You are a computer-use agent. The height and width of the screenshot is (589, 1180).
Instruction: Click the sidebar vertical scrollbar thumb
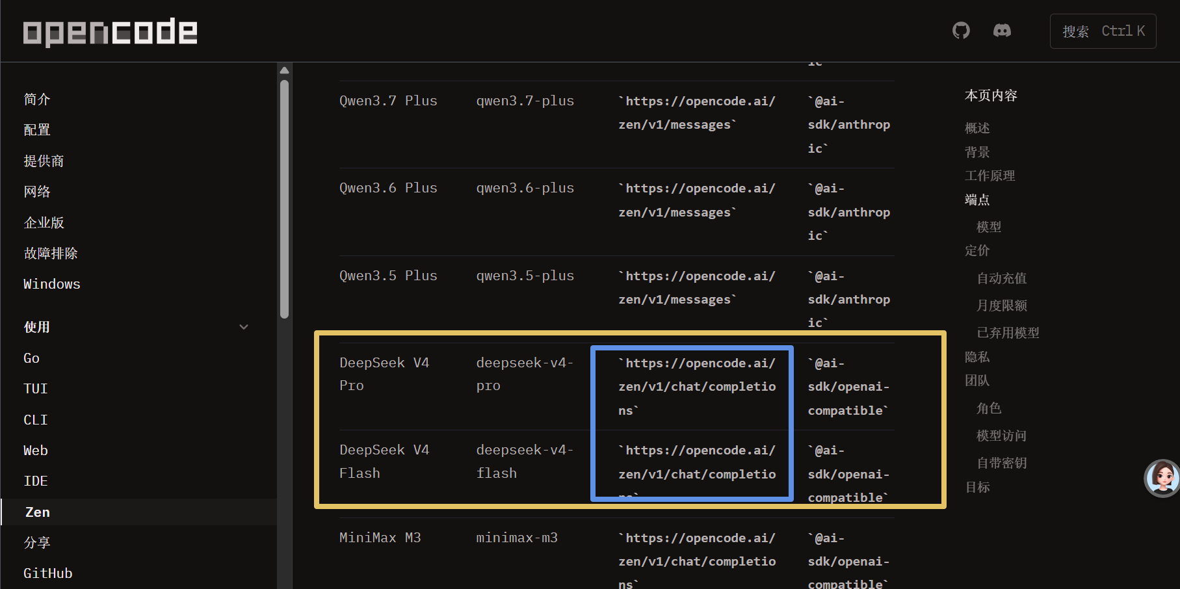284,199
